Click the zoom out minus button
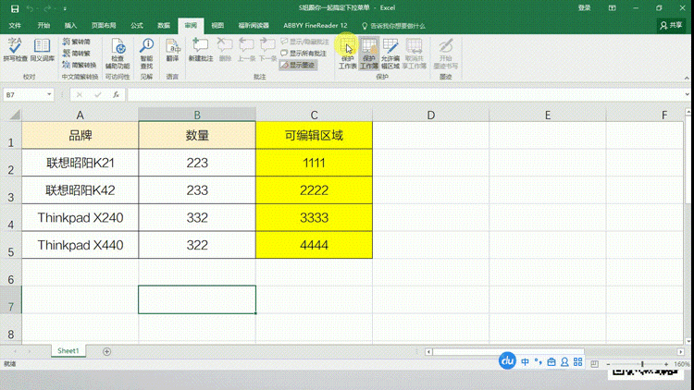 [x=608, y=364]
